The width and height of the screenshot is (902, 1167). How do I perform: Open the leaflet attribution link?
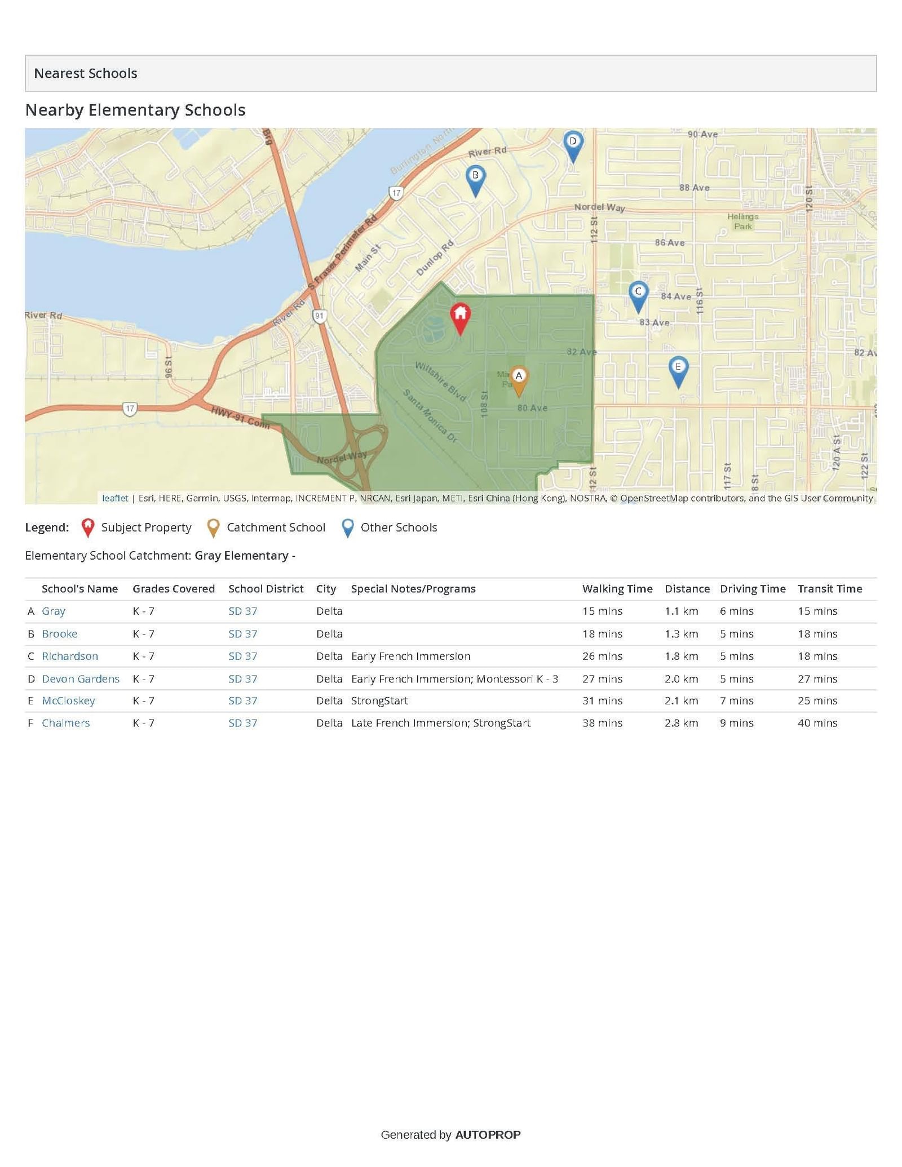point(115,498)
